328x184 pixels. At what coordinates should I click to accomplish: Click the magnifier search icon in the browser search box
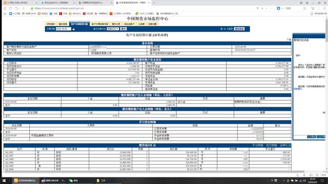coord(304,8)
